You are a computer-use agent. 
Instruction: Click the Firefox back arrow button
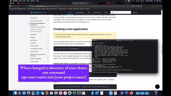[x=10, y=6]
